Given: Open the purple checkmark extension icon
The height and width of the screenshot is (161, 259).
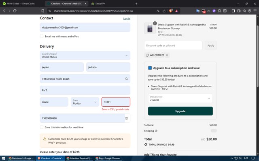Looking at the screenshot, I should [214, 11].
